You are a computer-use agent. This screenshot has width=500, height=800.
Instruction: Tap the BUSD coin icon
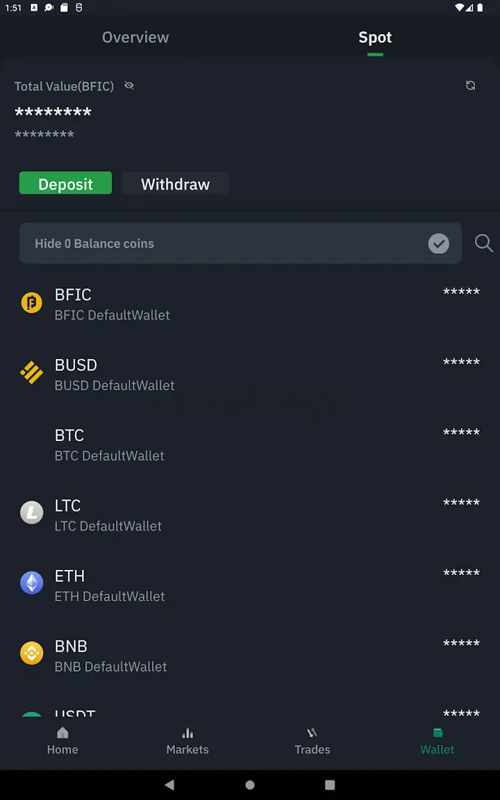tap(31, 372)
